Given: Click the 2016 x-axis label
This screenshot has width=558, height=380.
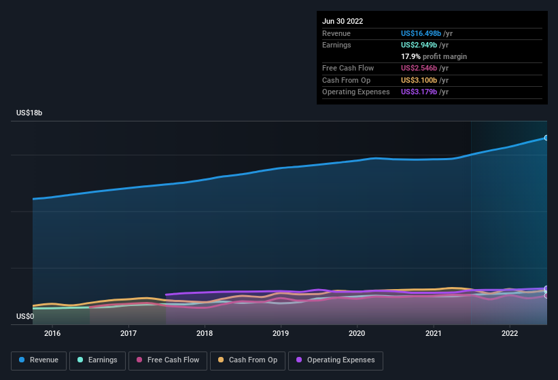Looking at the screenshot, I should point(52,333).
